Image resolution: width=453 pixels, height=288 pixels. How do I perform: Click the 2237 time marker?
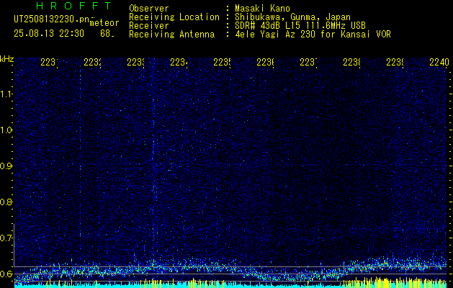click(308, 62)
